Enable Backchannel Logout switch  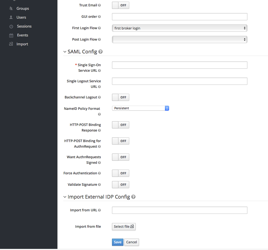click(120, 97)
